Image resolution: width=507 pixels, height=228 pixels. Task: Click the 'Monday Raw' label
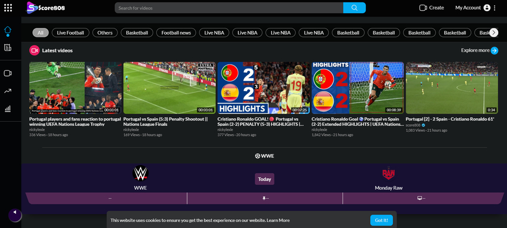point(388,188)
